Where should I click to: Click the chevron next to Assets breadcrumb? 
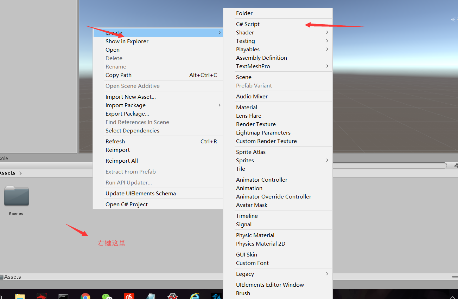click(20, 173)
